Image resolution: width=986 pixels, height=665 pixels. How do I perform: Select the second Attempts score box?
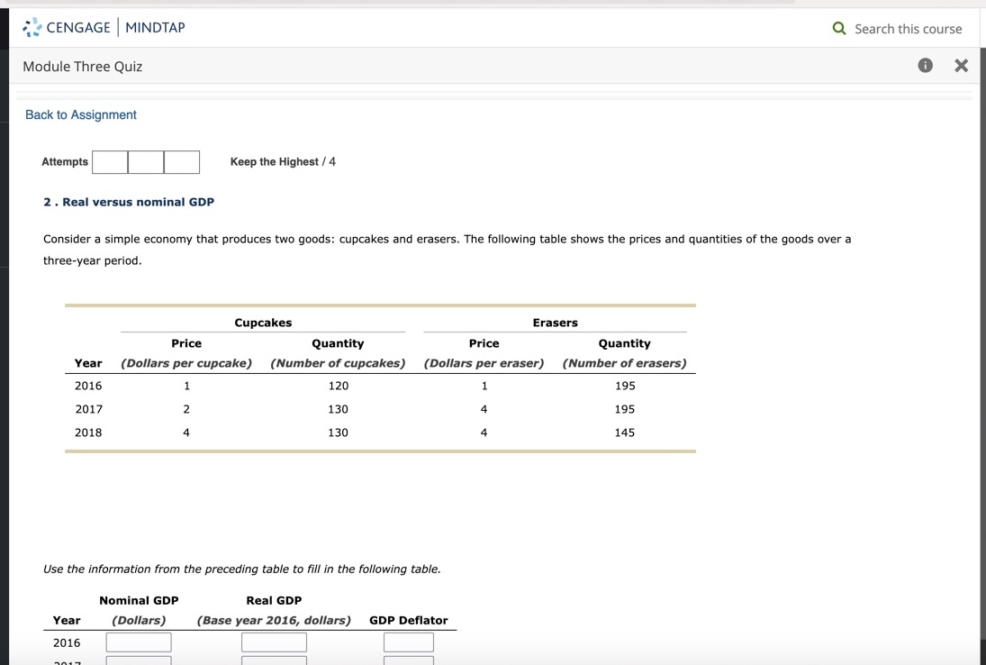pyautogui.click(x=146, y=162)
